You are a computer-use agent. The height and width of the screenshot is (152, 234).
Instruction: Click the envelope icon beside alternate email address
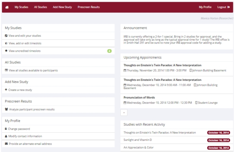(x=6, y=144)
